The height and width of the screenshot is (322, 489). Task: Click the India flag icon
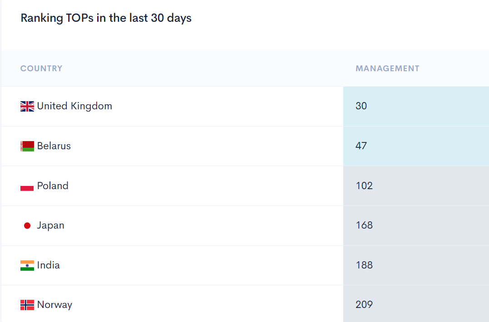click(x=27, y=265)
